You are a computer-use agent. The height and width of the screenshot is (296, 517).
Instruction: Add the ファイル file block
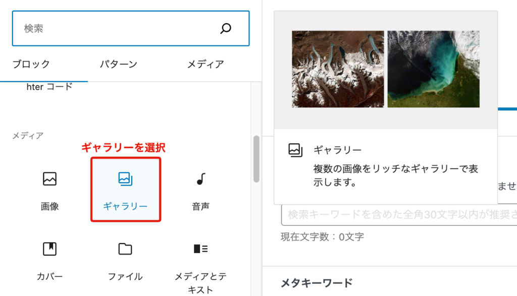[x=125, y=262]
